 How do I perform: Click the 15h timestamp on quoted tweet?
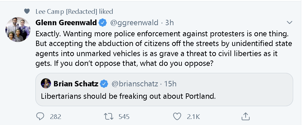click(x=170, y=84)
